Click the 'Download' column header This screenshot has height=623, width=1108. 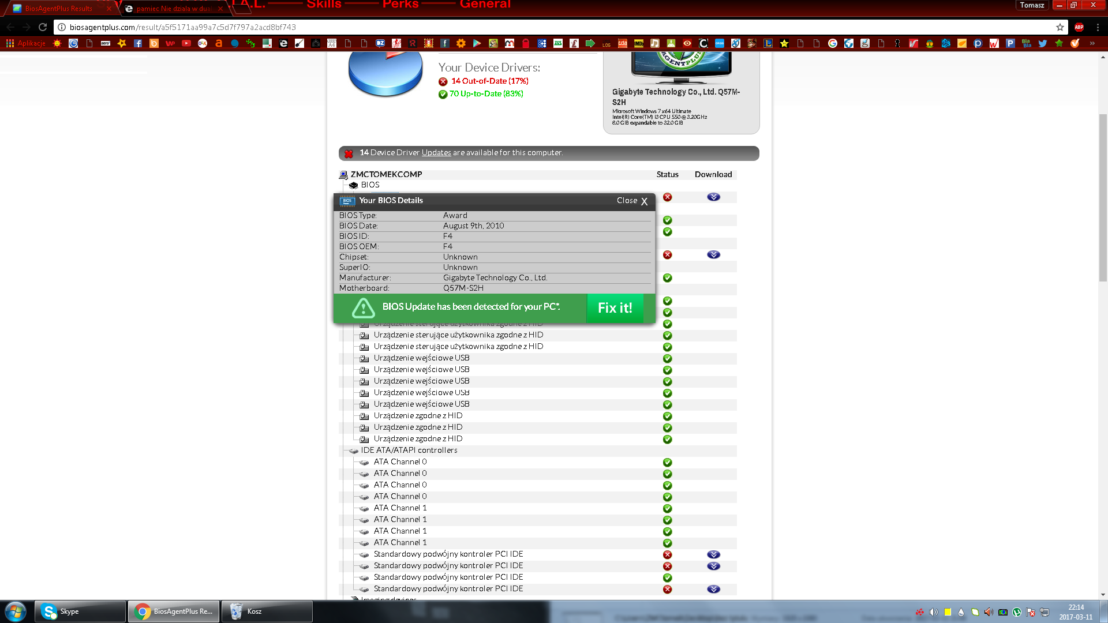(x=713, y=174)
